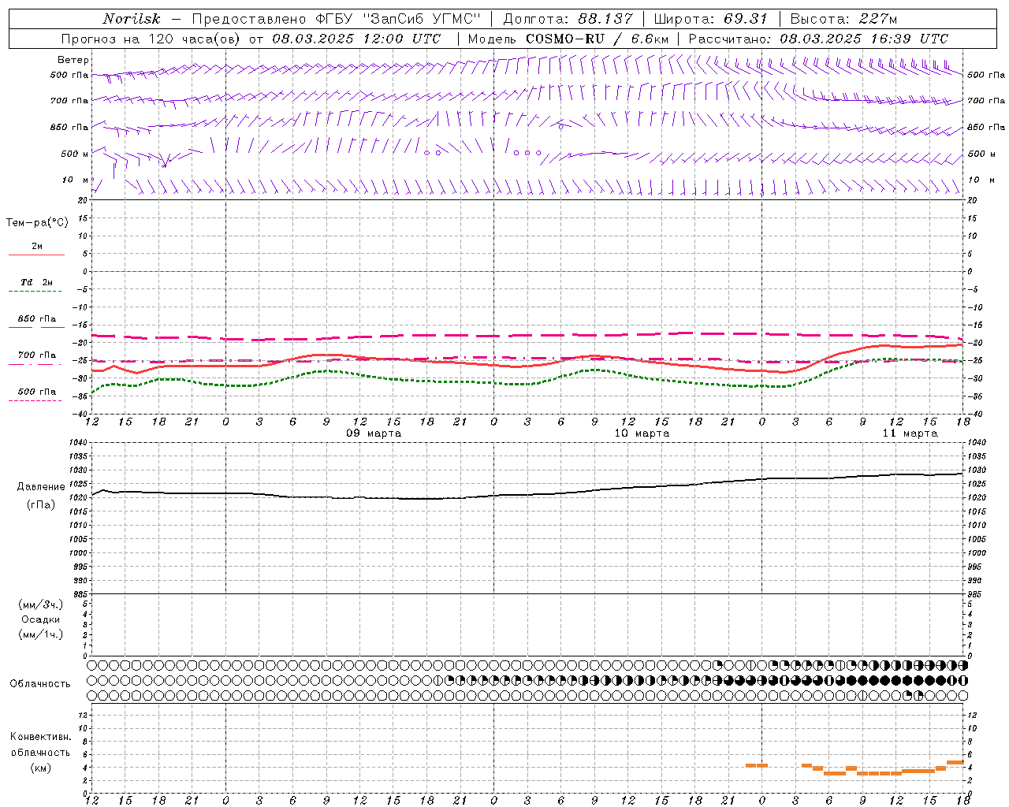
Task: Click the 'Td 2м' dew point legend entry
Action: 37,282
